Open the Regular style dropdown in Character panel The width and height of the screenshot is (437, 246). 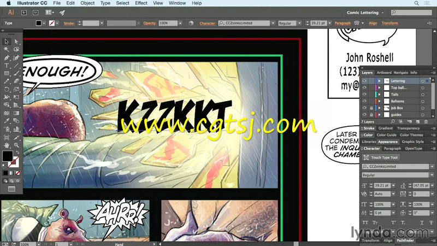[x=432, y=175]
